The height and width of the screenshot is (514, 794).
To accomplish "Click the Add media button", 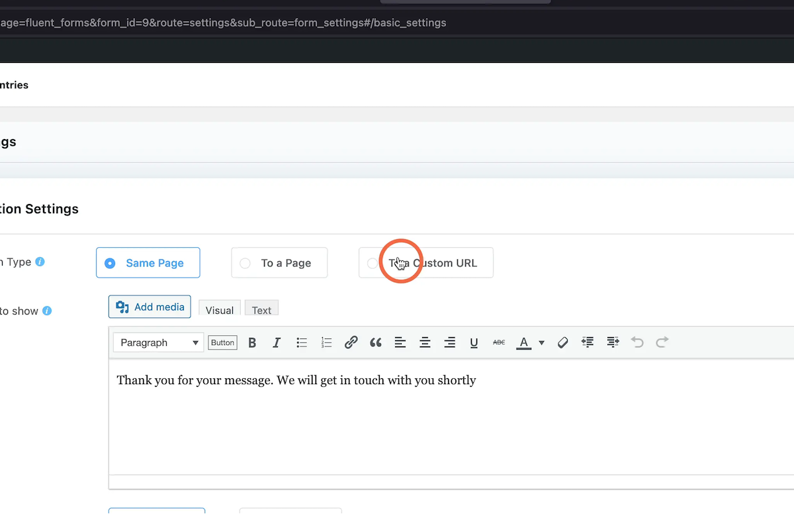I will click(x=150, y=306).
